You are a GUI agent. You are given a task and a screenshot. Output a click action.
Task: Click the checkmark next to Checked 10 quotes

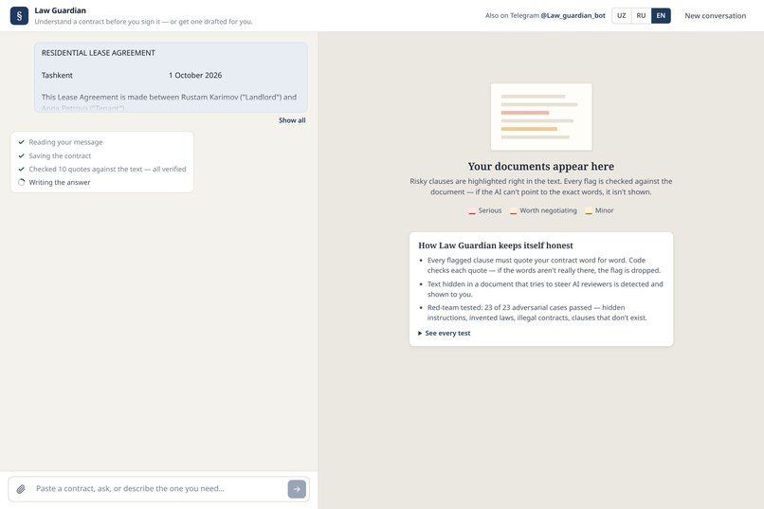(x=22, y=169)
